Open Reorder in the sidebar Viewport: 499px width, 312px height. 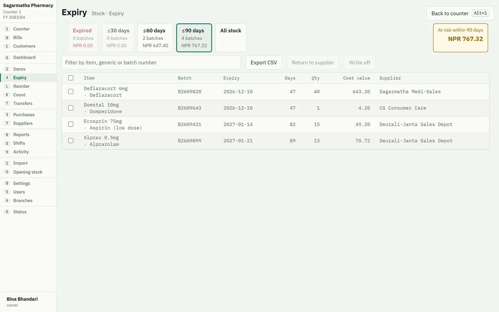[x=28, y=86]
